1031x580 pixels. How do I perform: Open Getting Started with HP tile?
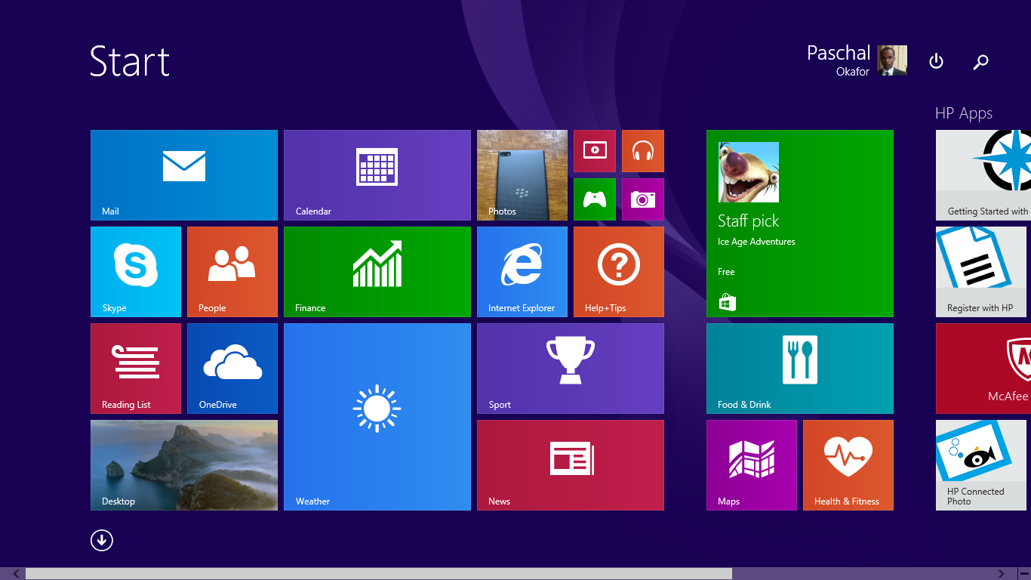(x=983, y=175)
